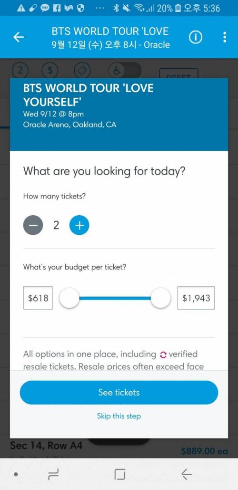The height and width of the screenshot is (490, 238).
Task: Decrease ticket count with minus button
Action: click(33, 225)
